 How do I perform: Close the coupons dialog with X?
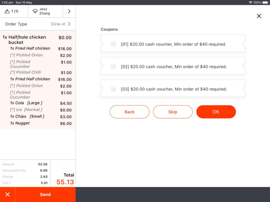pos(259,16)
